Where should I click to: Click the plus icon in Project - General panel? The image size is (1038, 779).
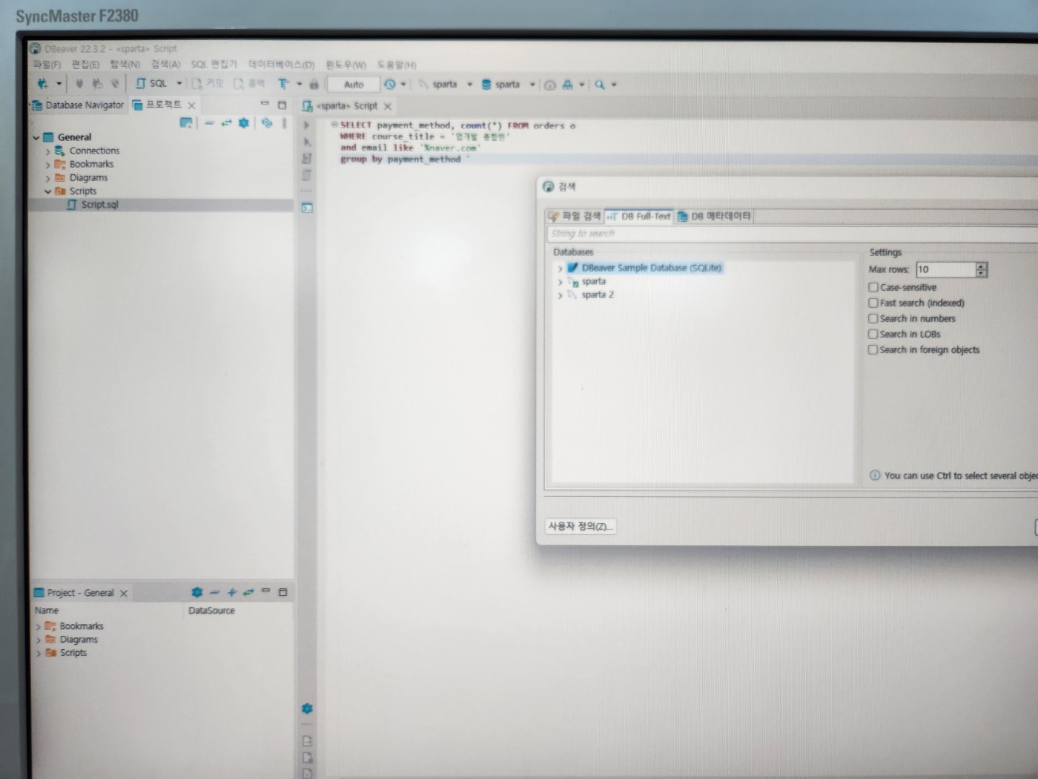tap(231, 592)
